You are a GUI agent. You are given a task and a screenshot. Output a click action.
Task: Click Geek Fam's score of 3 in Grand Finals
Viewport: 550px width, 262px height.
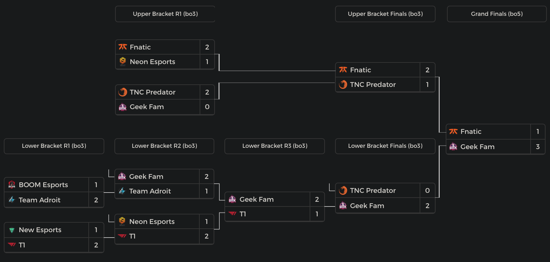538,147
